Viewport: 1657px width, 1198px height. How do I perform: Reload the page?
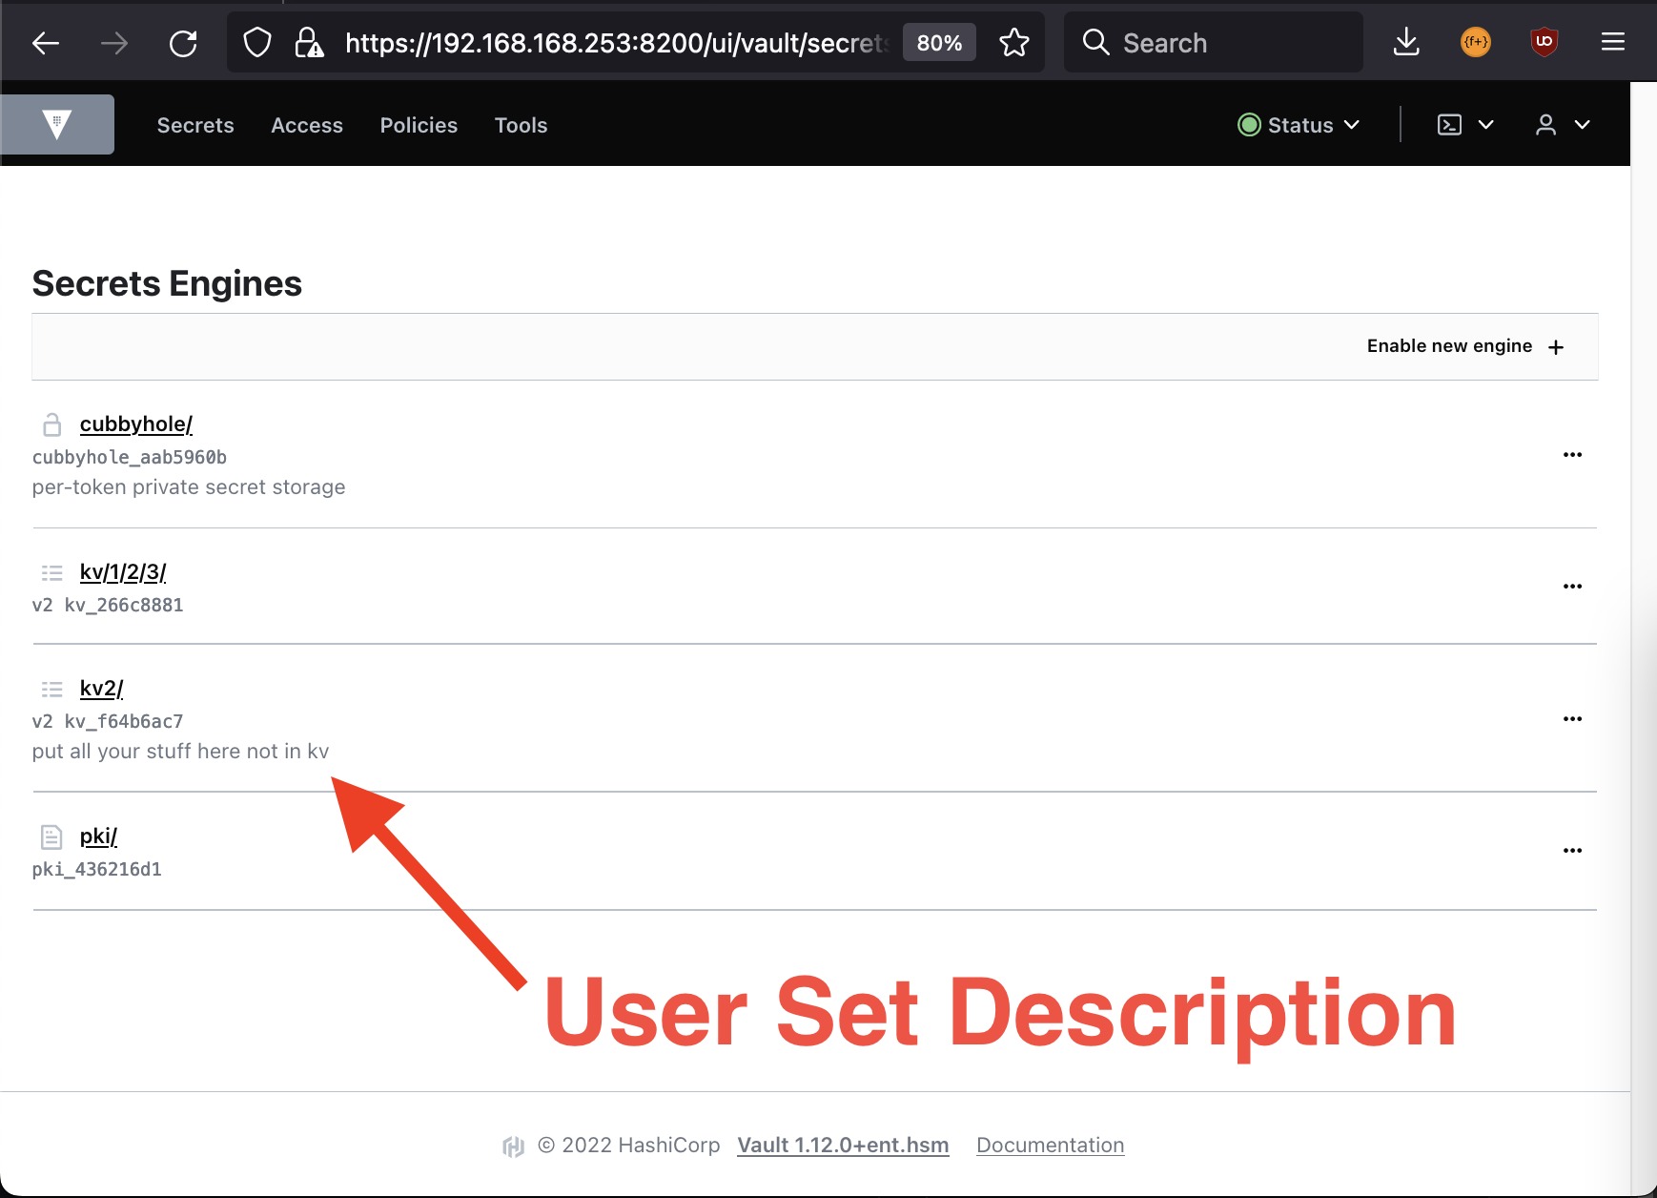pos(183,43)
